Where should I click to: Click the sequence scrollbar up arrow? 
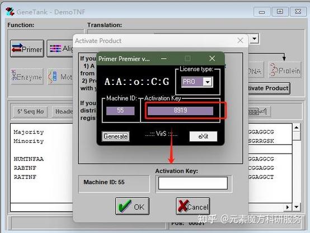297,127
